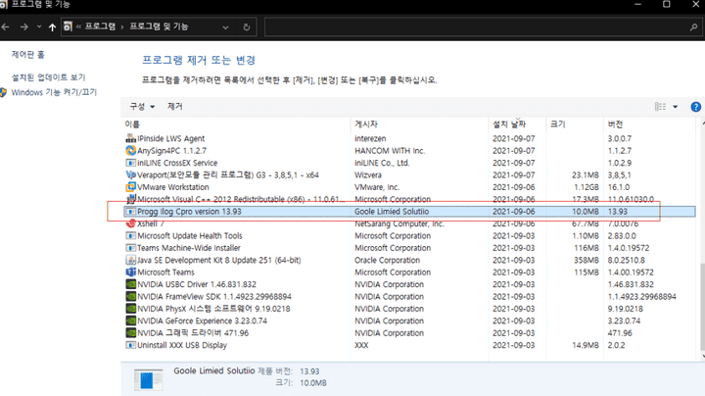Click the 1.12GB size cell
Viewport: 705px width, 396px height.
coord(587,187)
